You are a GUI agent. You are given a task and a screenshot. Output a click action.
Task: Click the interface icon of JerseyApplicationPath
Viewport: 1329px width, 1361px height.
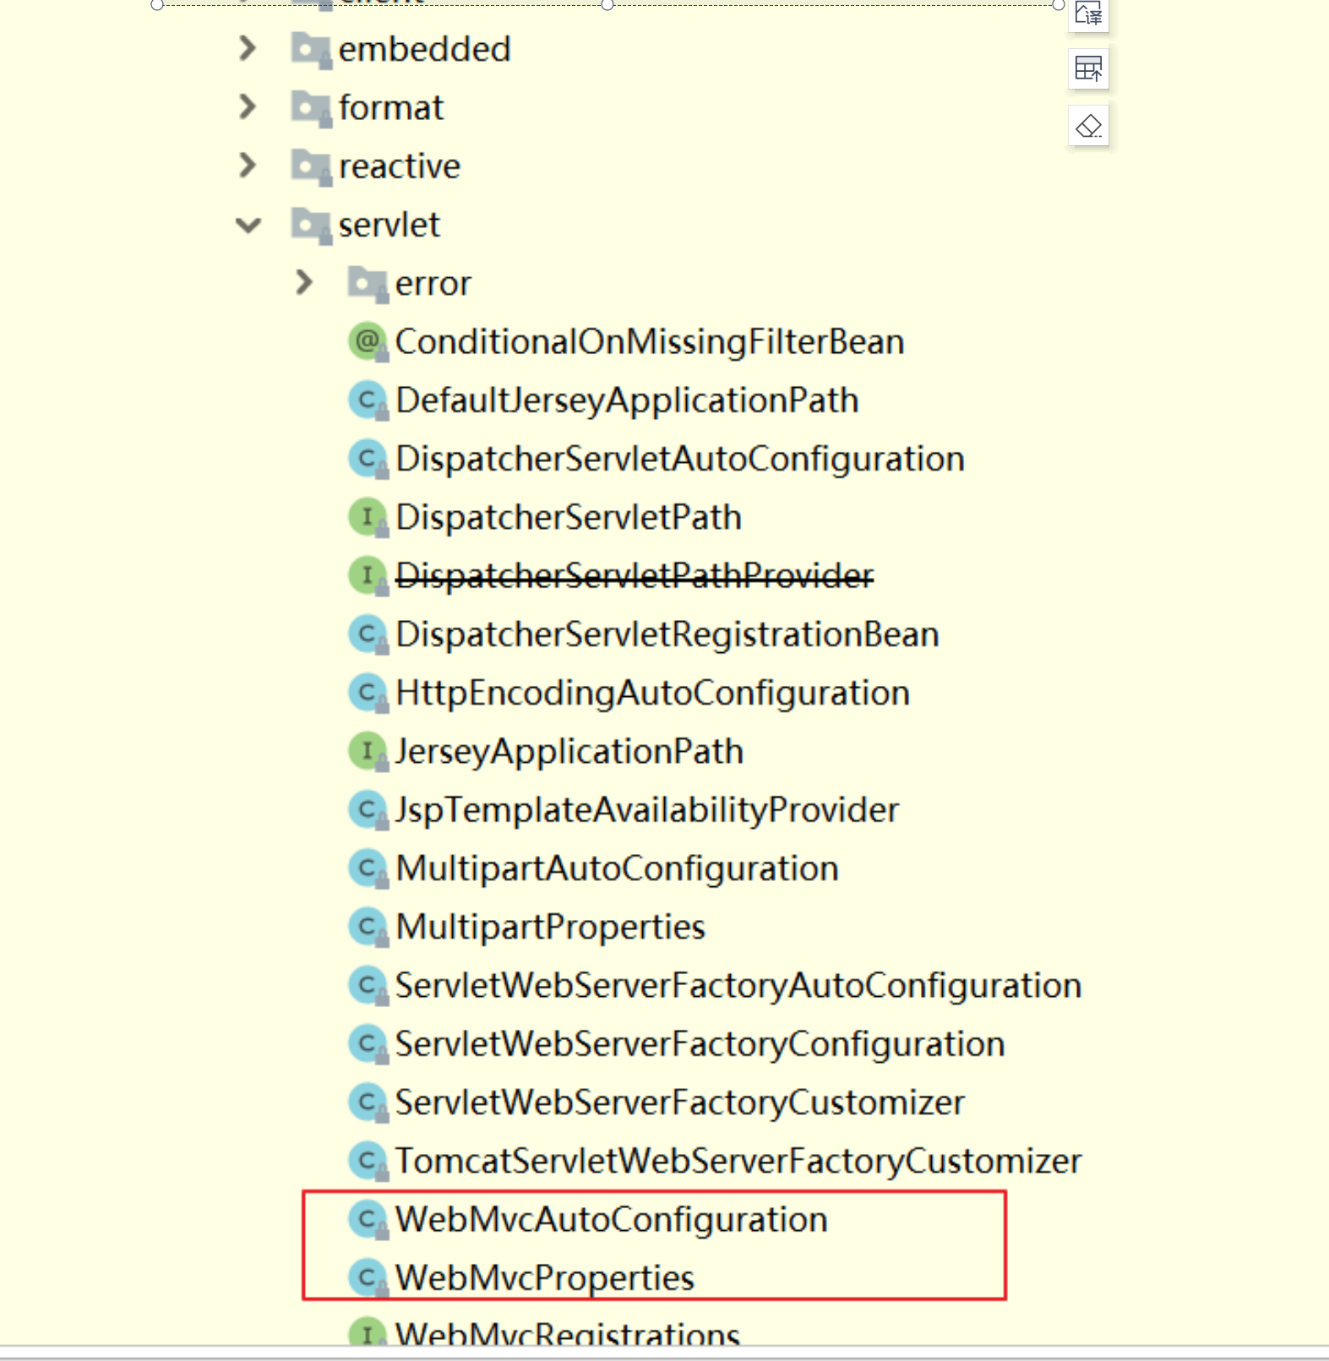click(x=368, y=751)
